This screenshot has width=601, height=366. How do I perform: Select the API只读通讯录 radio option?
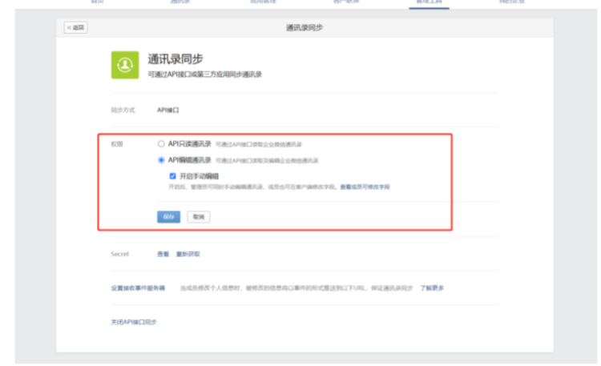pyautogui.click(x=161, y=144)
